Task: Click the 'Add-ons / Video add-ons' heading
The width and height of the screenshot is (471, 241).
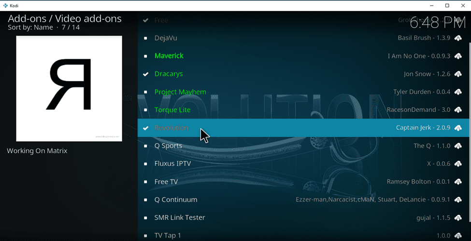Action: [65, 19]
